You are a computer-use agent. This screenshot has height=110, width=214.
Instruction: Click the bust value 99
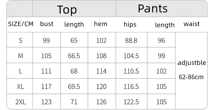click(x=46, y=41)
